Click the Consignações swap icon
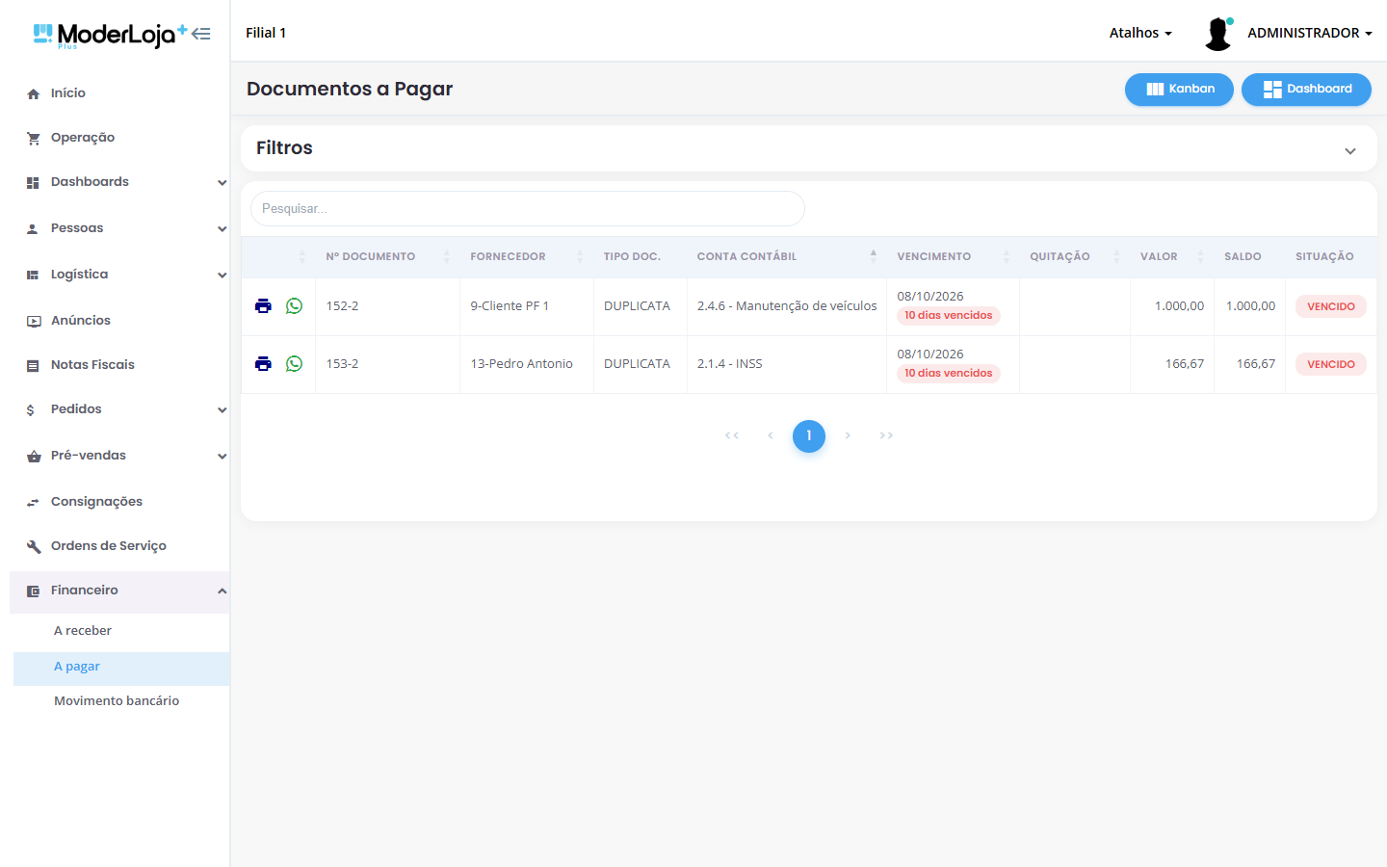Image resolution: width=1387 pixels, height=867 pixels. [33, 502]
